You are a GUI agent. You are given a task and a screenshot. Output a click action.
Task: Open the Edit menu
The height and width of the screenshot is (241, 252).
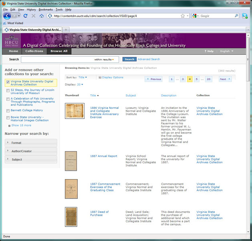pyautogui.click(x=13, y=10)
